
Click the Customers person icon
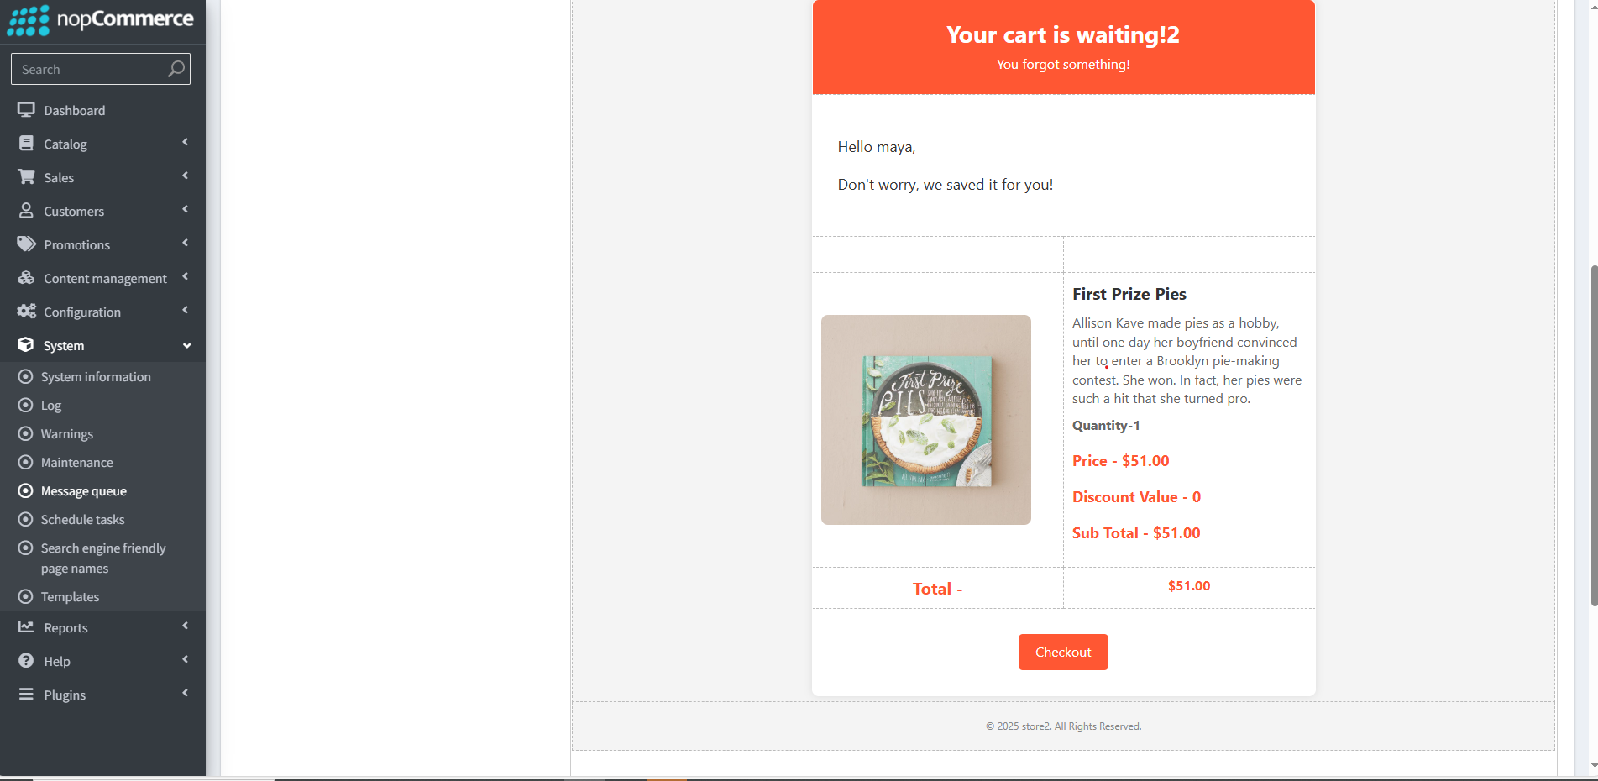tap(26, 211)
